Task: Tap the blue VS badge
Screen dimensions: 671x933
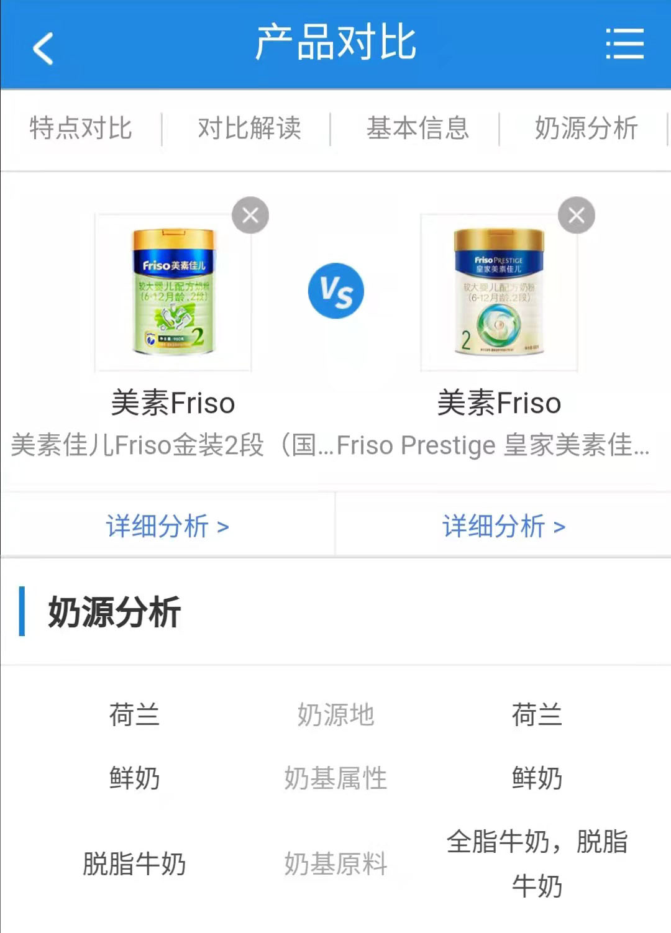Action: pyautogui.click(x=336, y=291)
